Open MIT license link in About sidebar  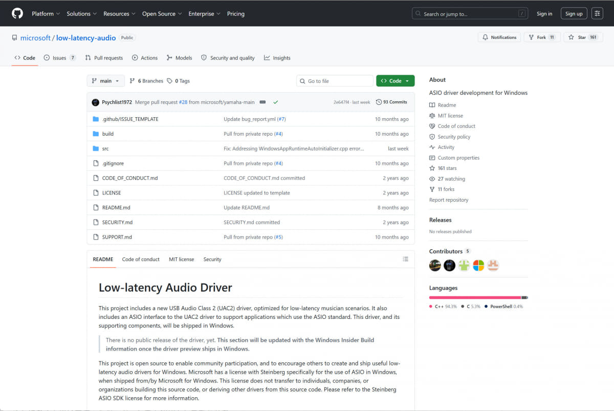[446, 116]
